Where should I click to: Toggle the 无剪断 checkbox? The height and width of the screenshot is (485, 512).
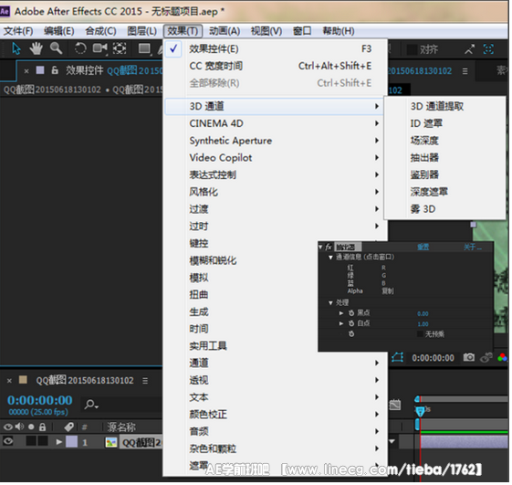tap(420, 334)
